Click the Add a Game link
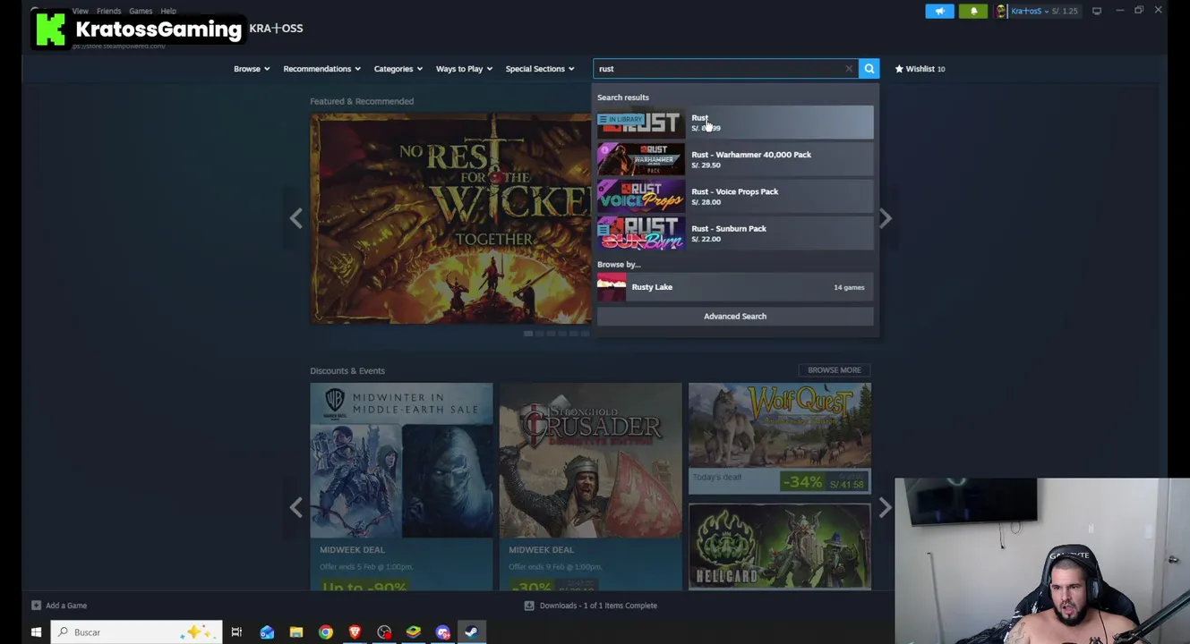 tap(66, 606)
